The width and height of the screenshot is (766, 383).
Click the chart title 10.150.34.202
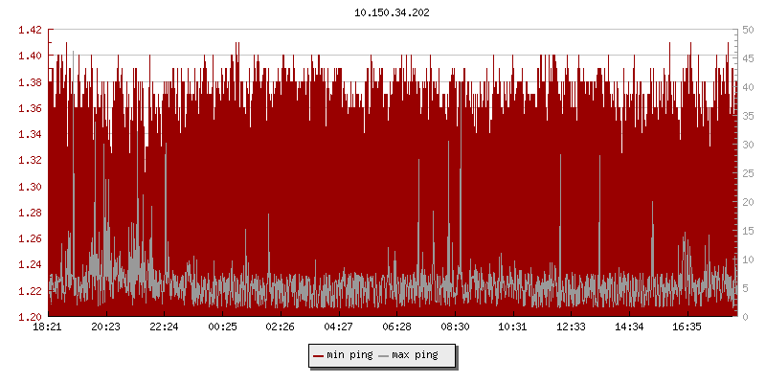pos(393,12)
